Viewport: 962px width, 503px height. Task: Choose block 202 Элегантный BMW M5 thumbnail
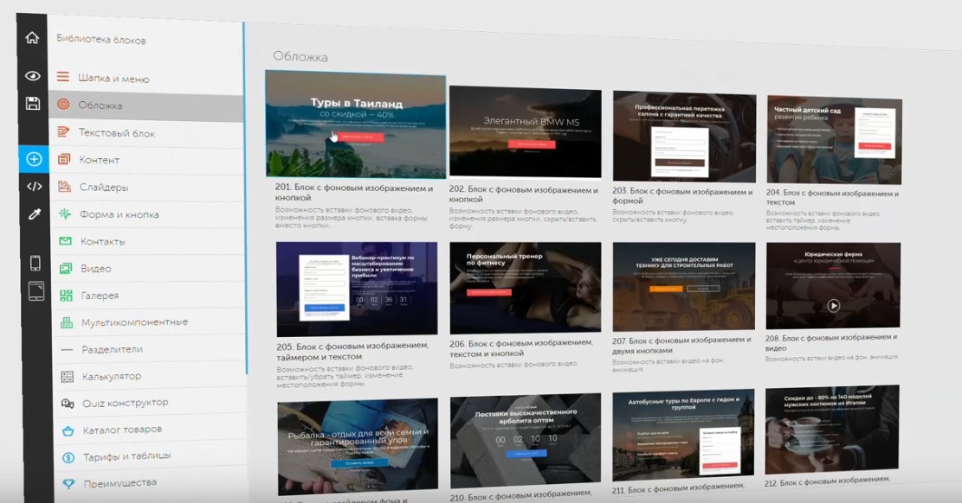[x=526, y=131]
